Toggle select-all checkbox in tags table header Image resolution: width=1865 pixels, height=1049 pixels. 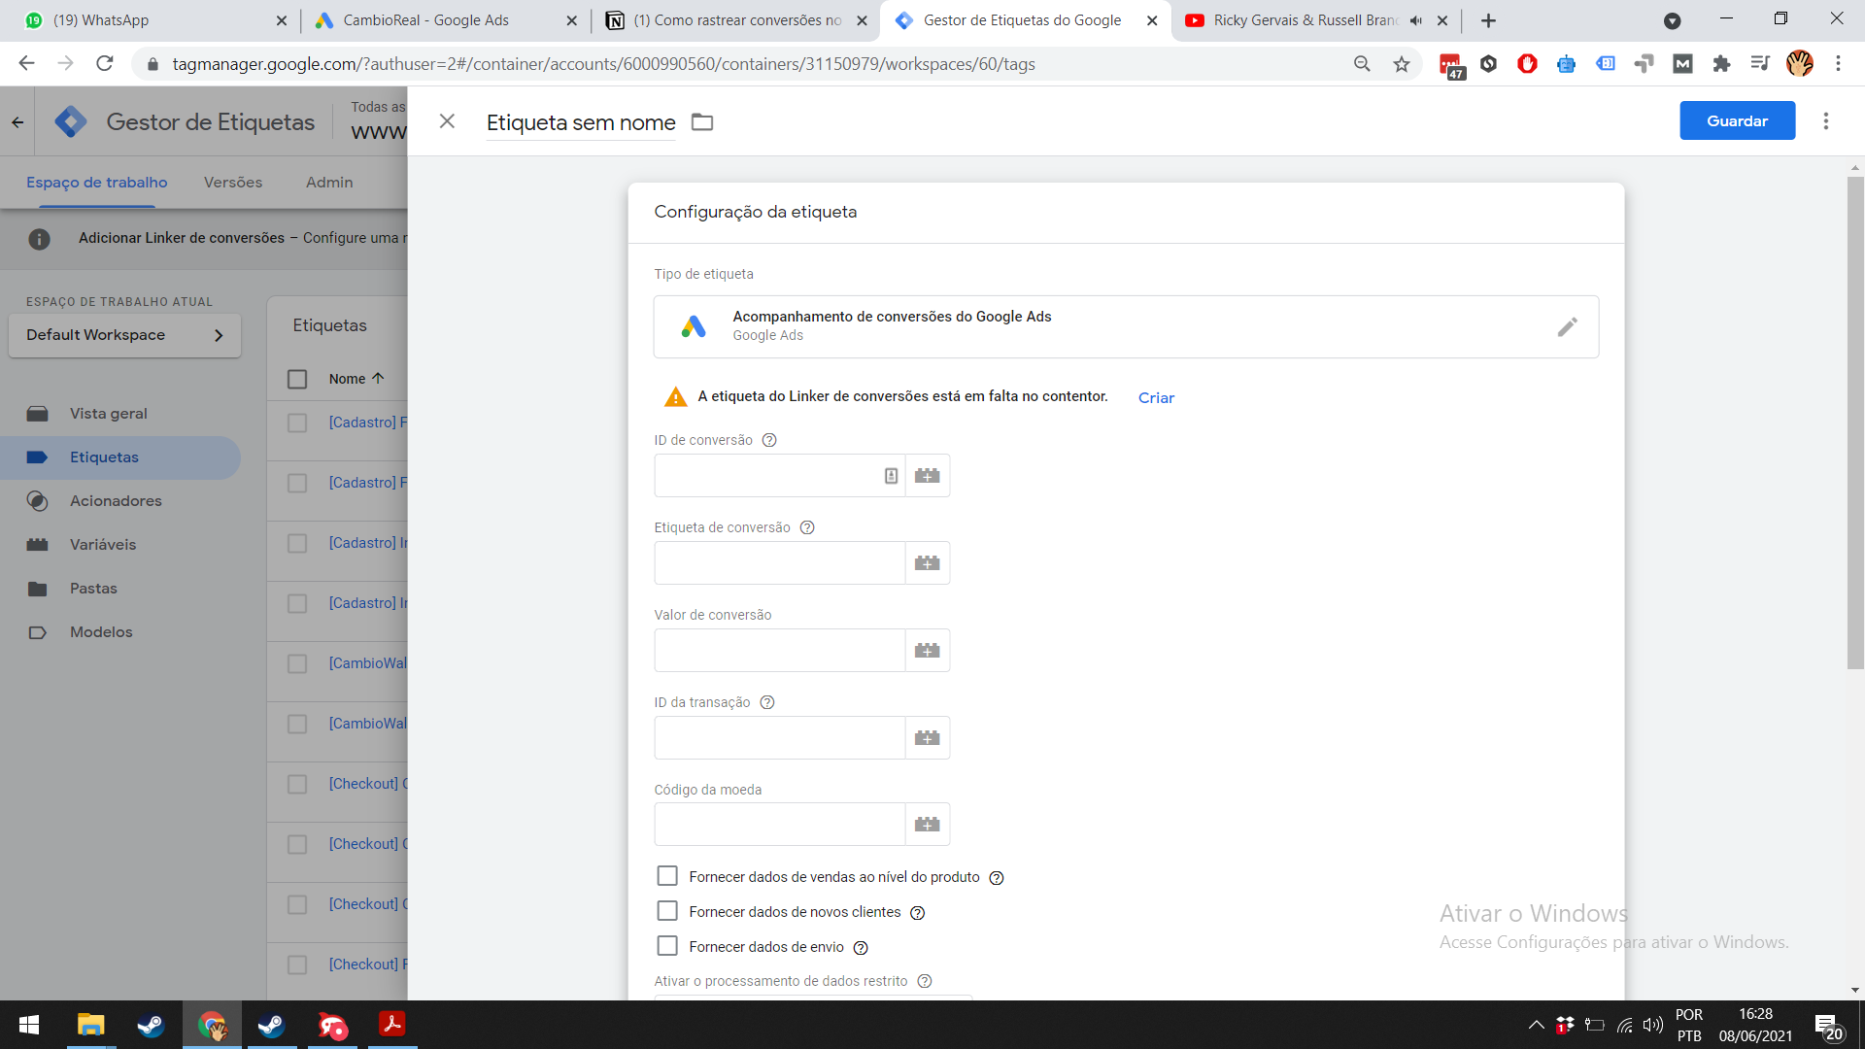(297, 379)
